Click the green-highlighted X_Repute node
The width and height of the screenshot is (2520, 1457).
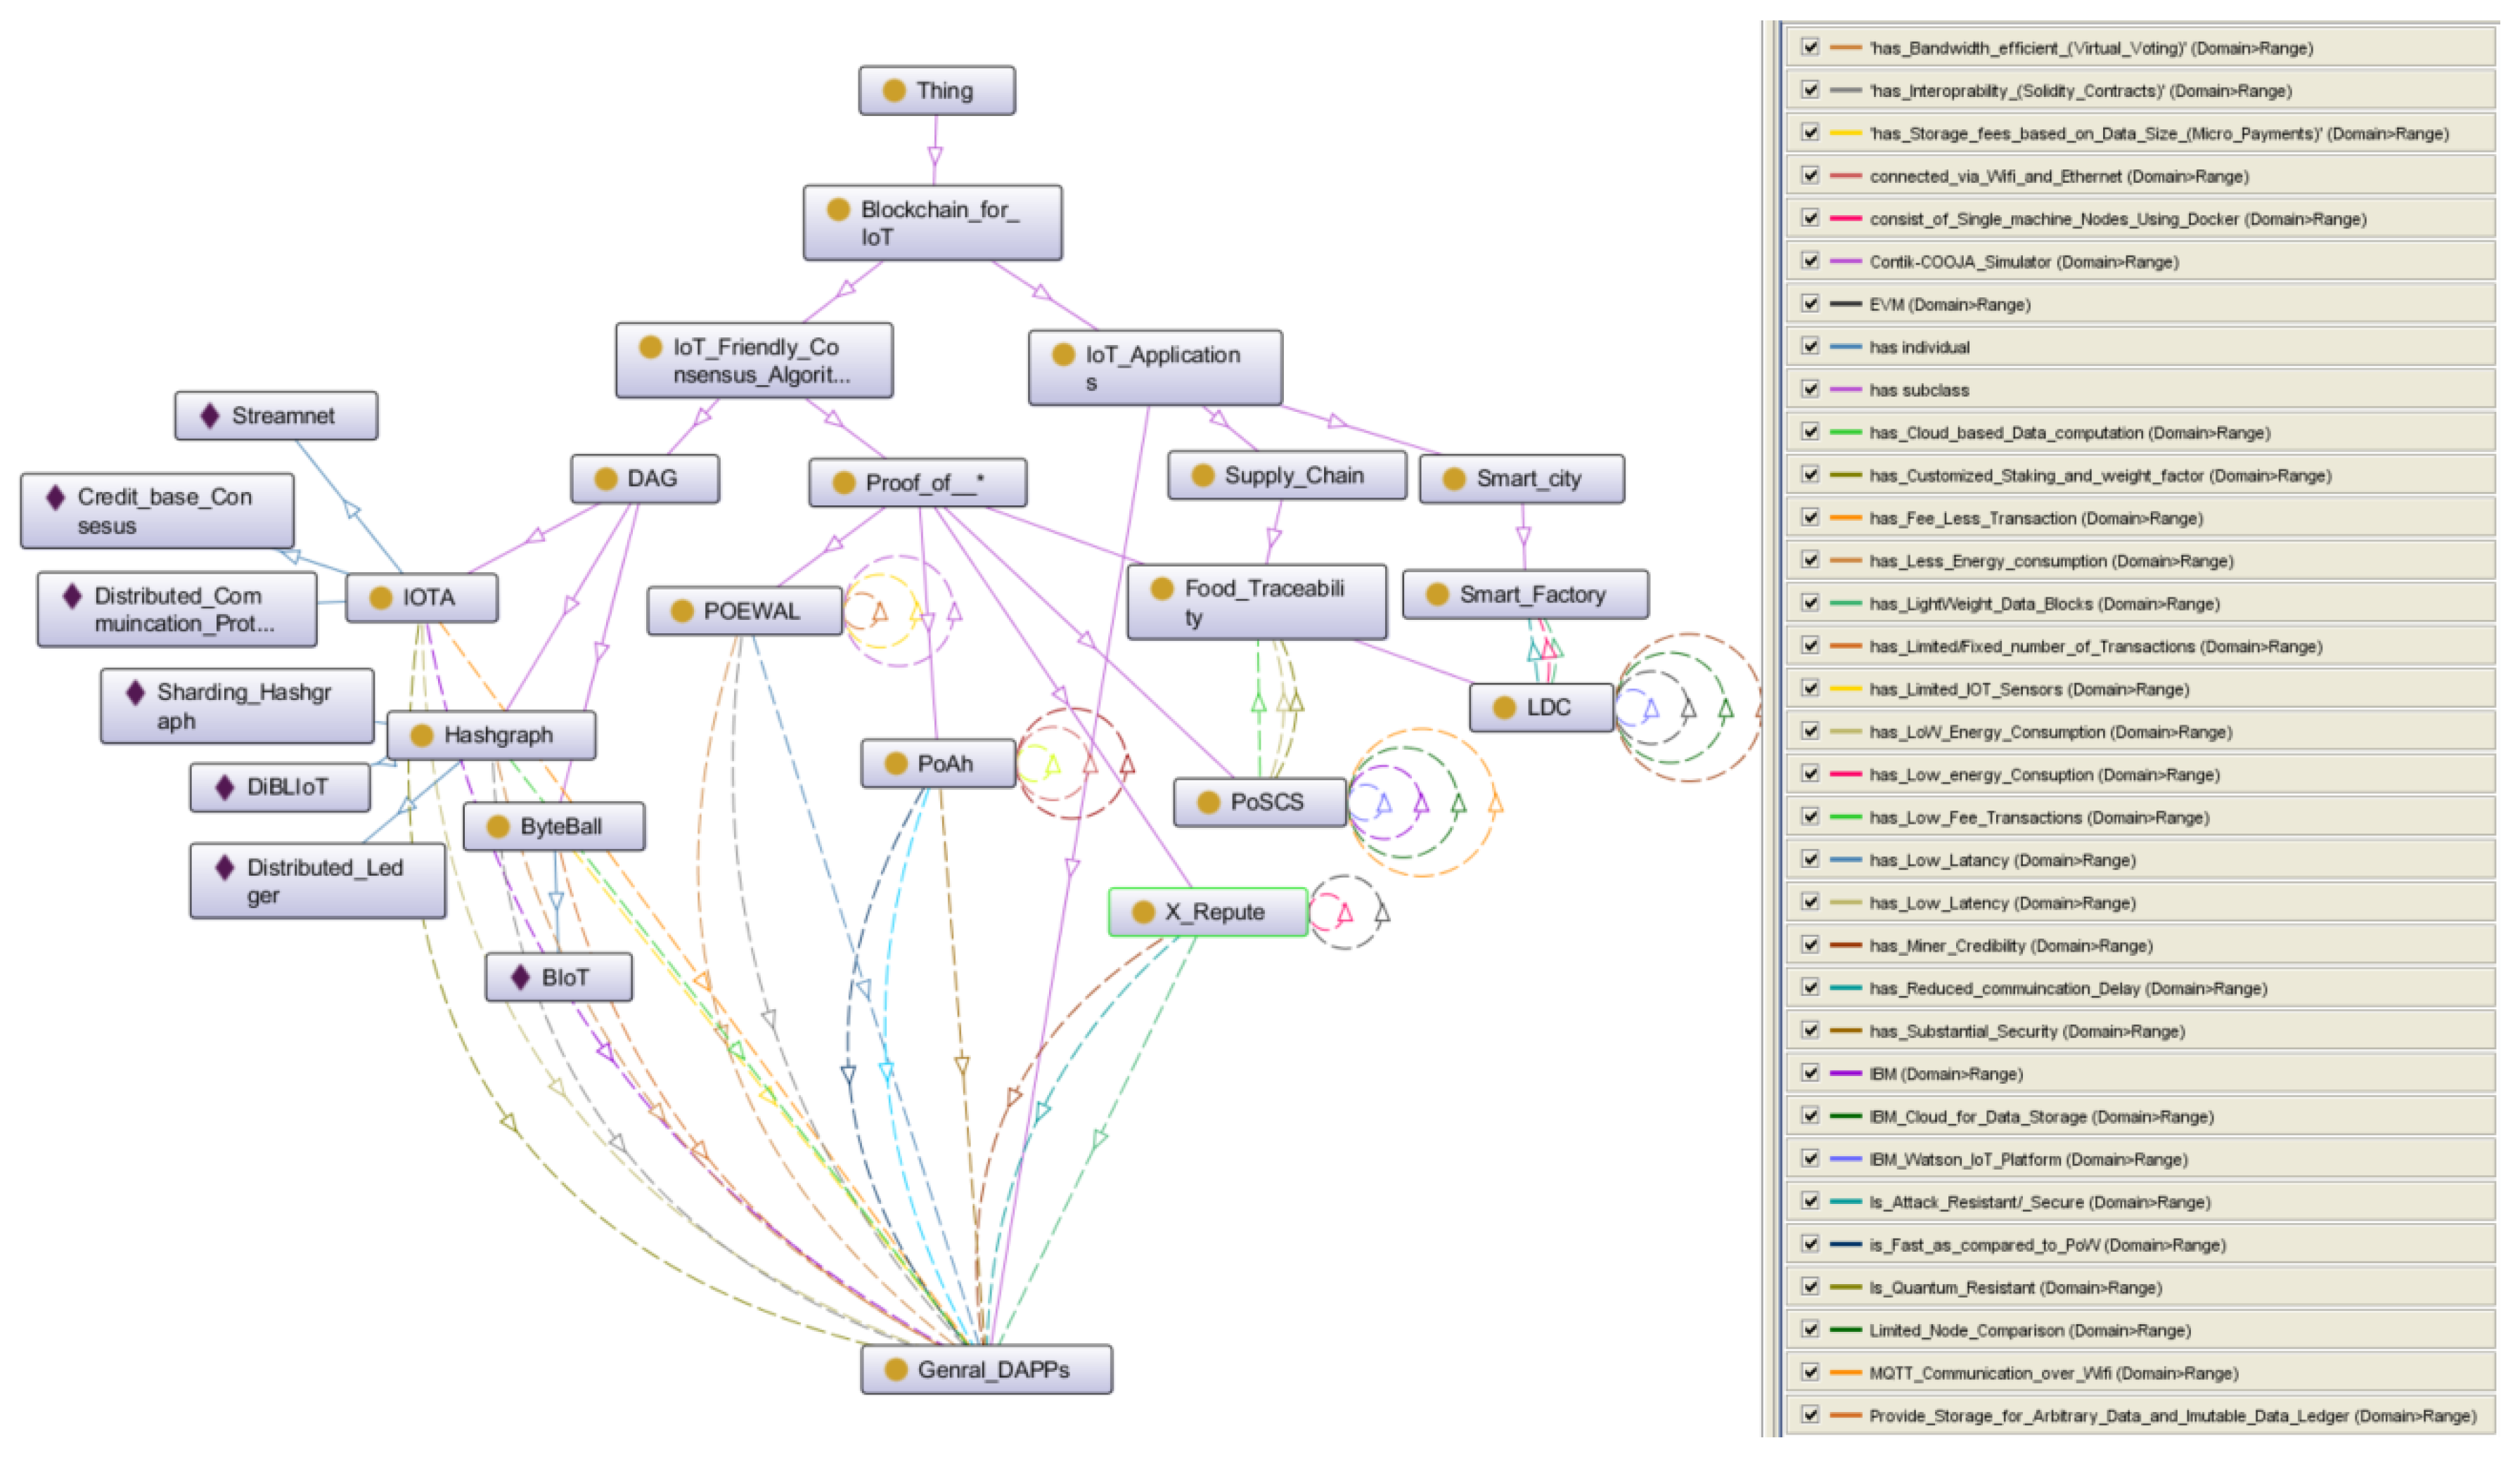click(1207, 912)
